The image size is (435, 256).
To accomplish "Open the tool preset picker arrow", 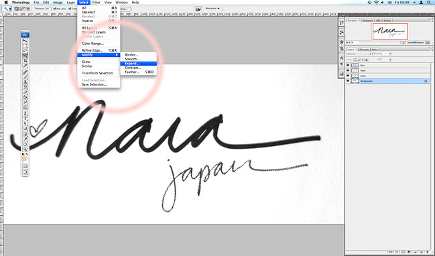I will (10, 9).
